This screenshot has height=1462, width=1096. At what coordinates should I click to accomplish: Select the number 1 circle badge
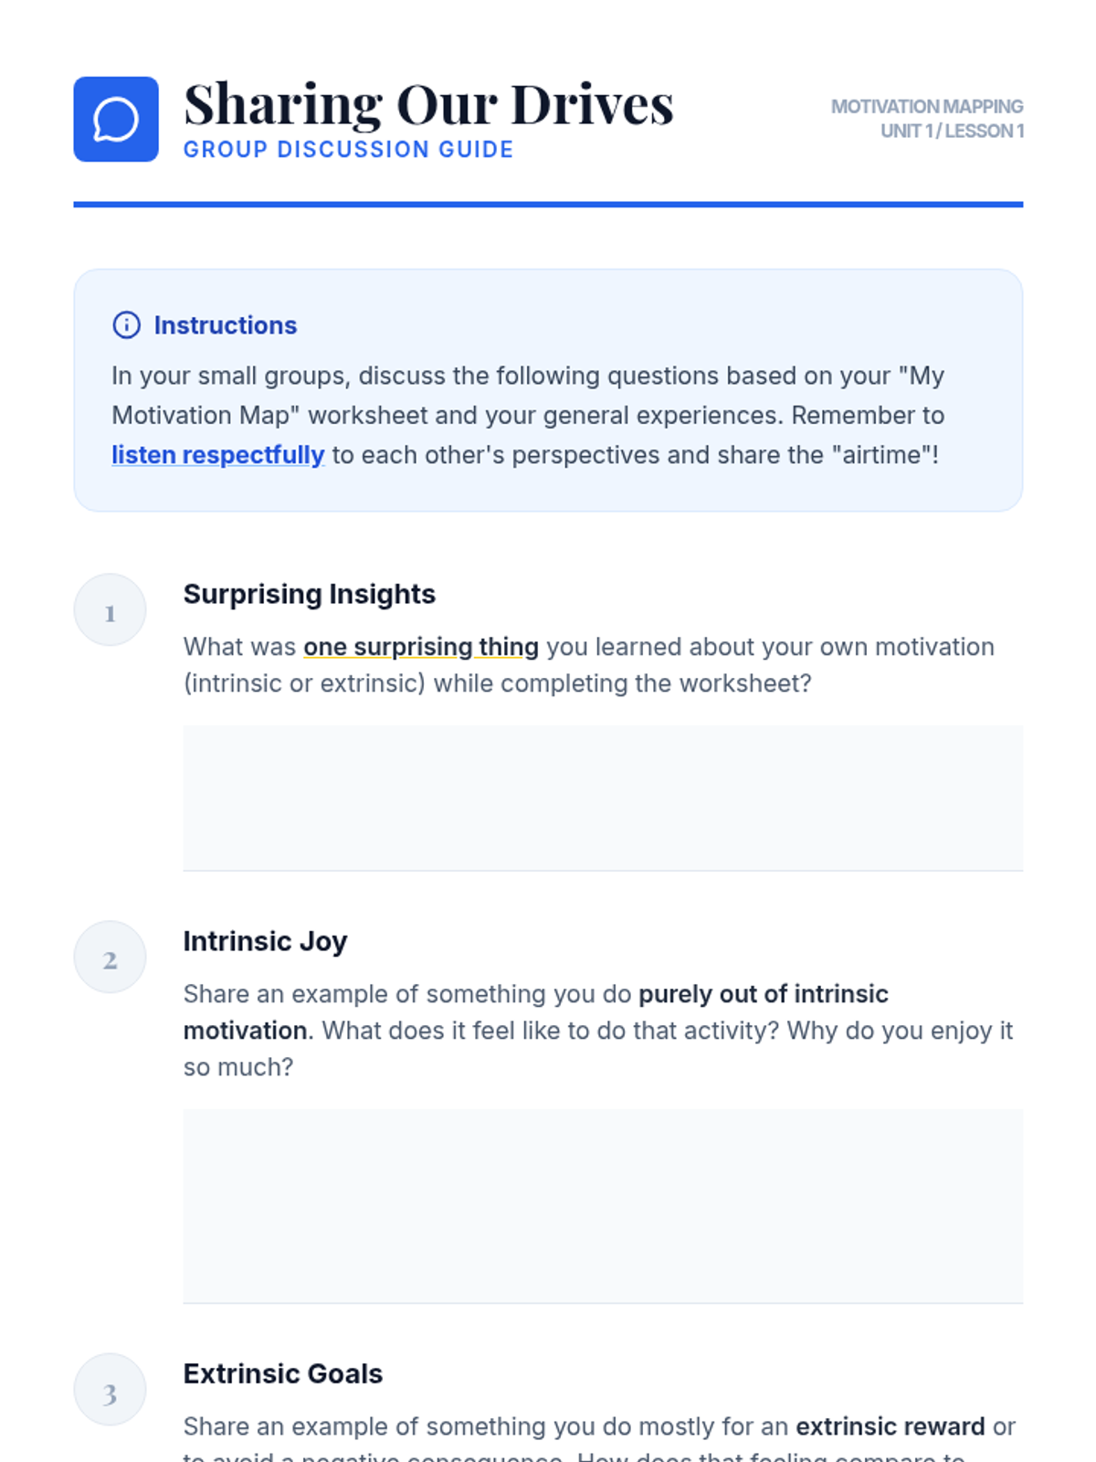point(110,610)
